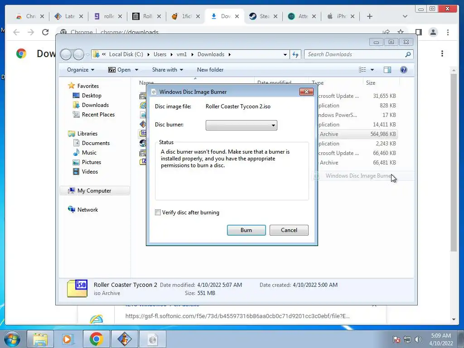Click the search magnifier icon in Explorer
464x348 pixels.
(x=408, y=54)
